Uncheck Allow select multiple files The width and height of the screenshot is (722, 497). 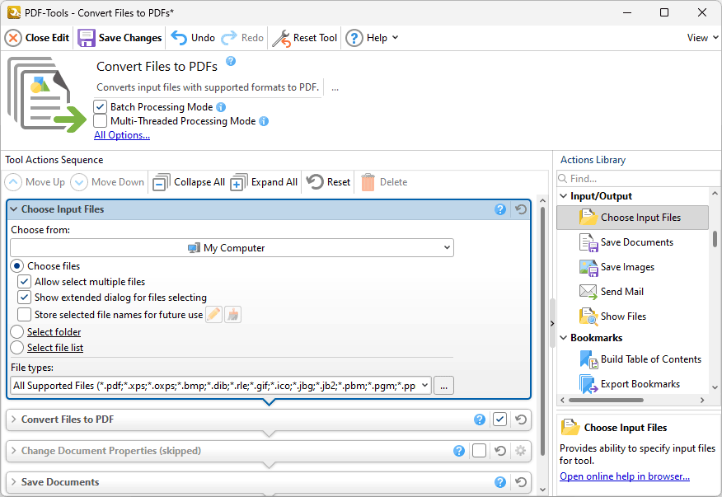point(24,281)
